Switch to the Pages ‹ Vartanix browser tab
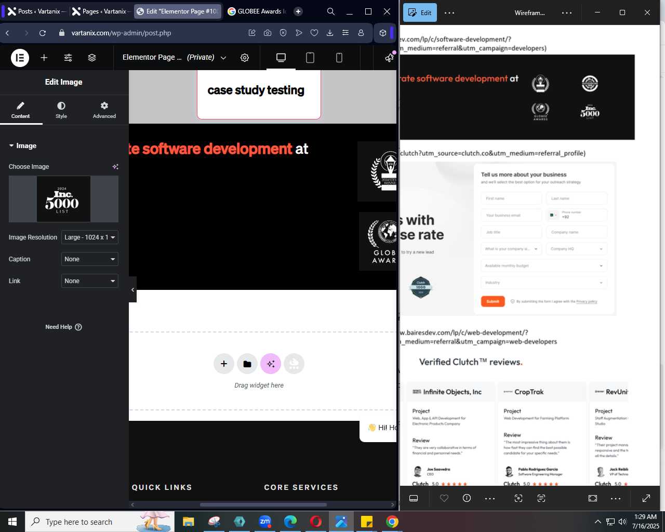 [101, 11]
